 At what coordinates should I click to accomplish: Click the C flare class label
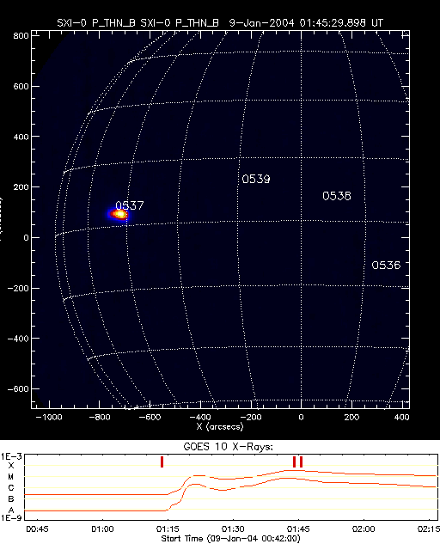(x=11, y=488)
